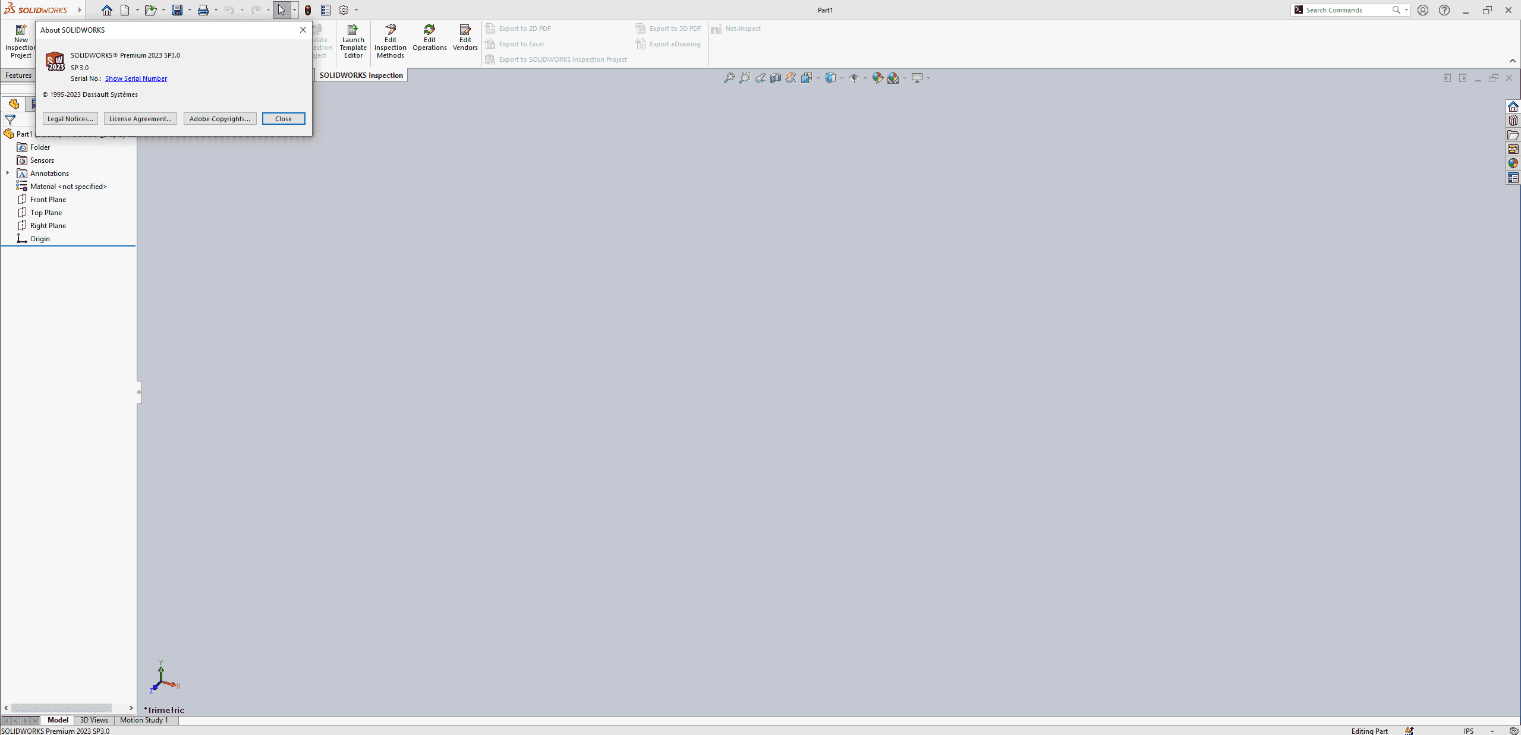
Task: Click the Home icon in the top toolbar
Action: coord(107,10)
